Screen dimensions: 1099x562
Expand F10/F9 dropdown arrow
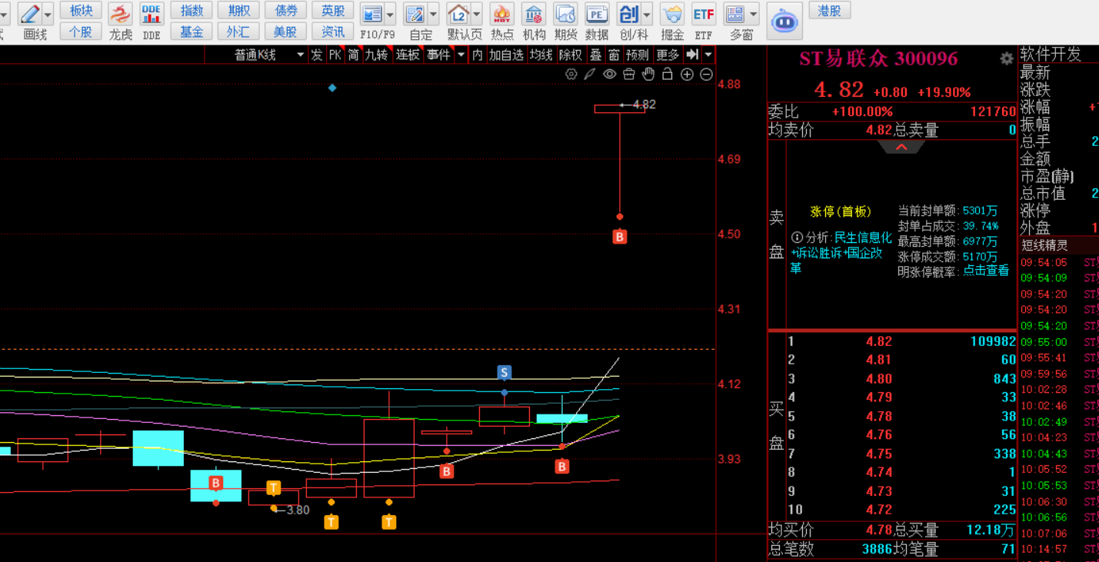pyautogui.click(x=390, y=14)
